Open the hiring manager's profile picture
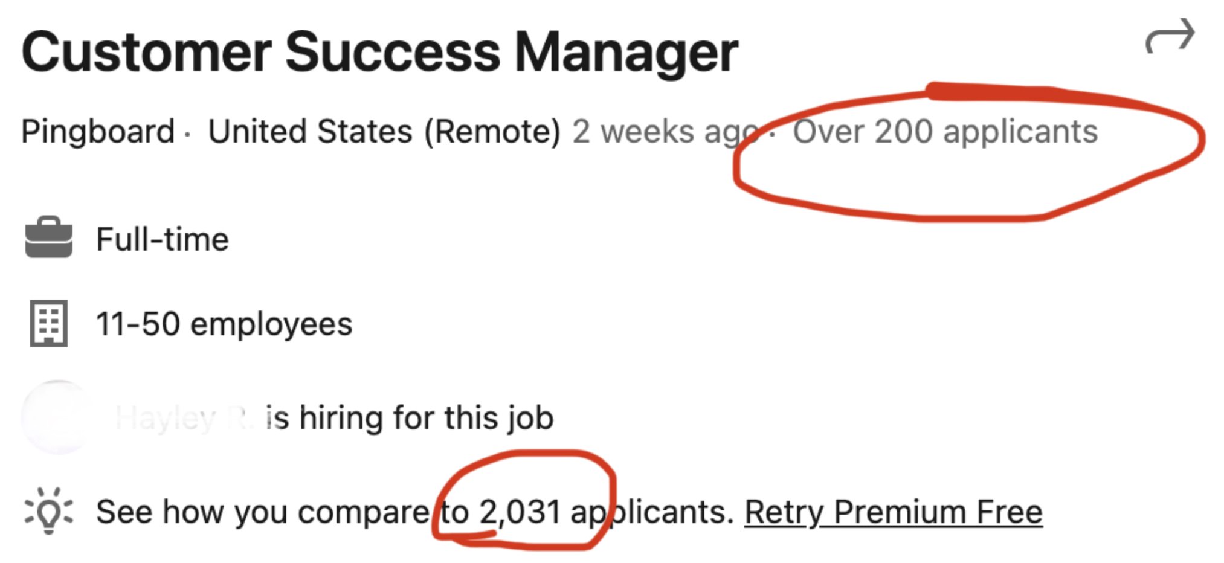This screenshot has height=563, width=1224. tap(57, 417)
